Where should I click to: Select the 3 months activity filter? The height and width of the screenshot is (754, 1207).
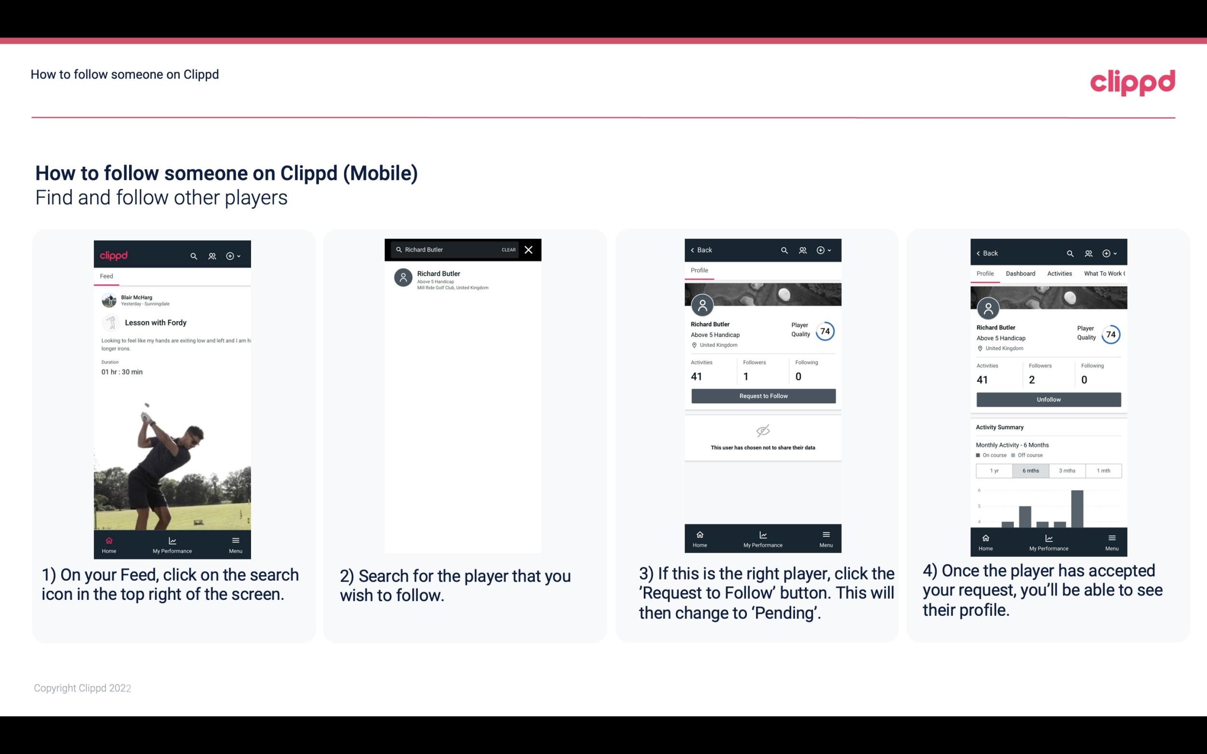pos(1065,471)
